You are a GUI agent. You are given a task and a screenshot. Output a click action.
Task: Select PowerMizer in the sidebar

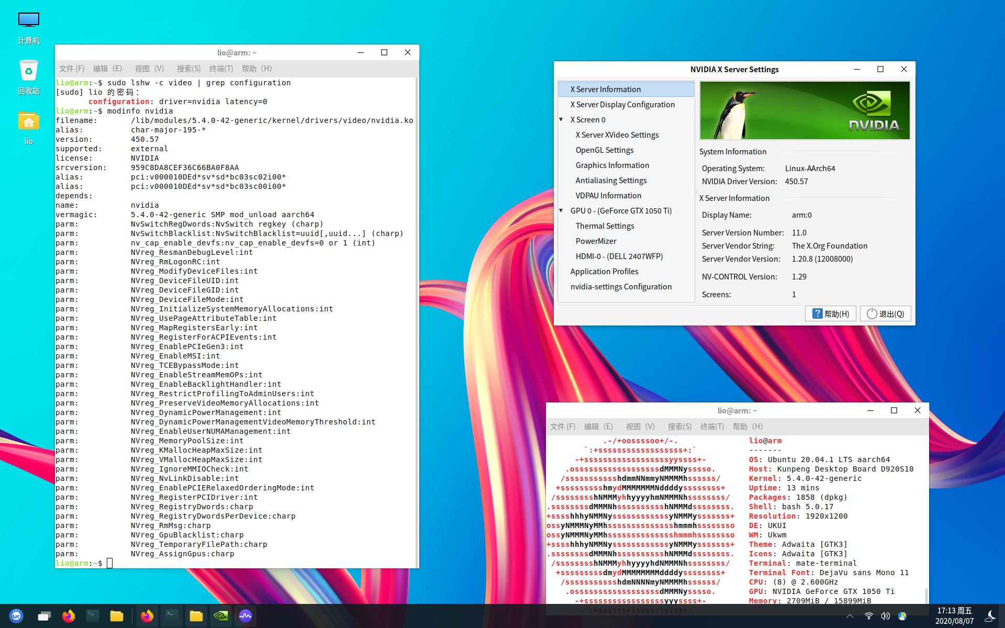pos(596,241)
